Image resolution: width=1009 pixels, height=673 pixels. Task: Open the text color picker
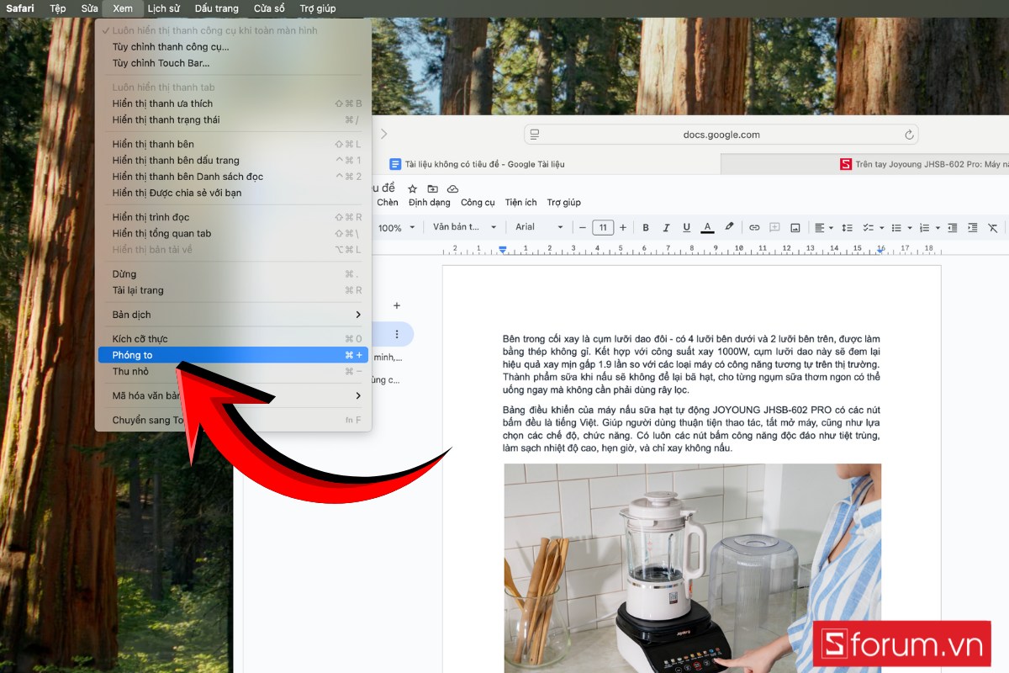coord(708,227)
